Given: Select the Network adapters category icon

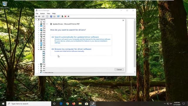Looking at the screenshot, I should tap(41, 45).
